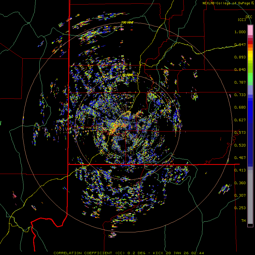Click the NEXLAB-College of DuPage header text
The width and height of the screenshot is (255, 255).
point(228,3)
